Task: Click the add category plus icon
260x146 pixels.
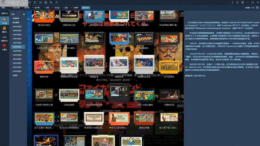Action: tap(24, 14)
